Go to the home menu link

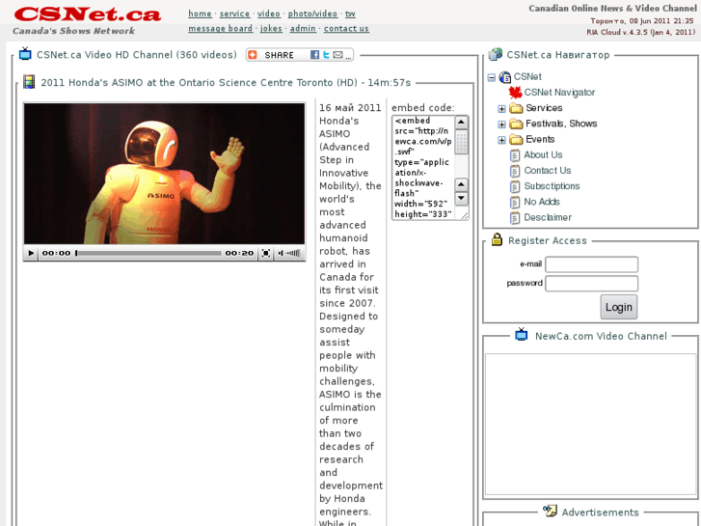point(200,14)
